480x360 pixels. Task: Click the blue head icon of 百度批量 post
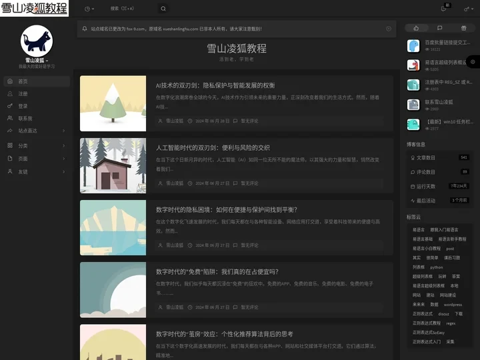(x=413, y=45)
